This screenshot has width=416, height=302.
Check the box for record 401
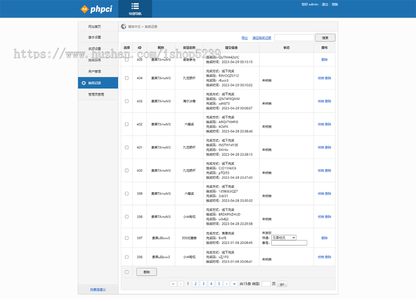(x=127, y=147)
